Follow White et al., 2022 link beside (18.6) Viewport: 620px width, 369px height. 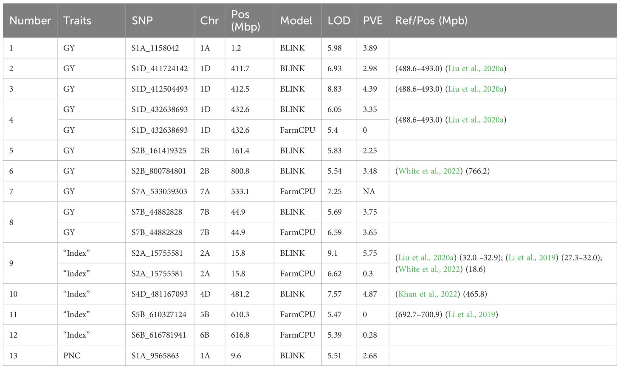coord(429,269)
